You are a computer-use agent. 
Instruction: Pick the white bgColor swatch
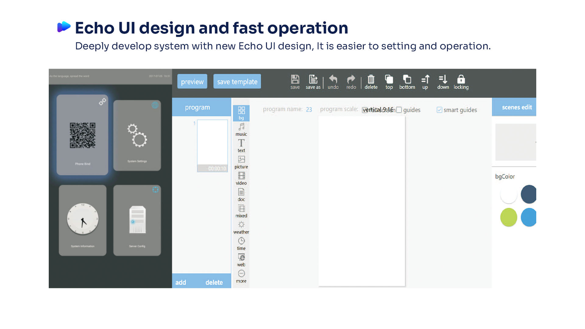(x=509, y=195)
